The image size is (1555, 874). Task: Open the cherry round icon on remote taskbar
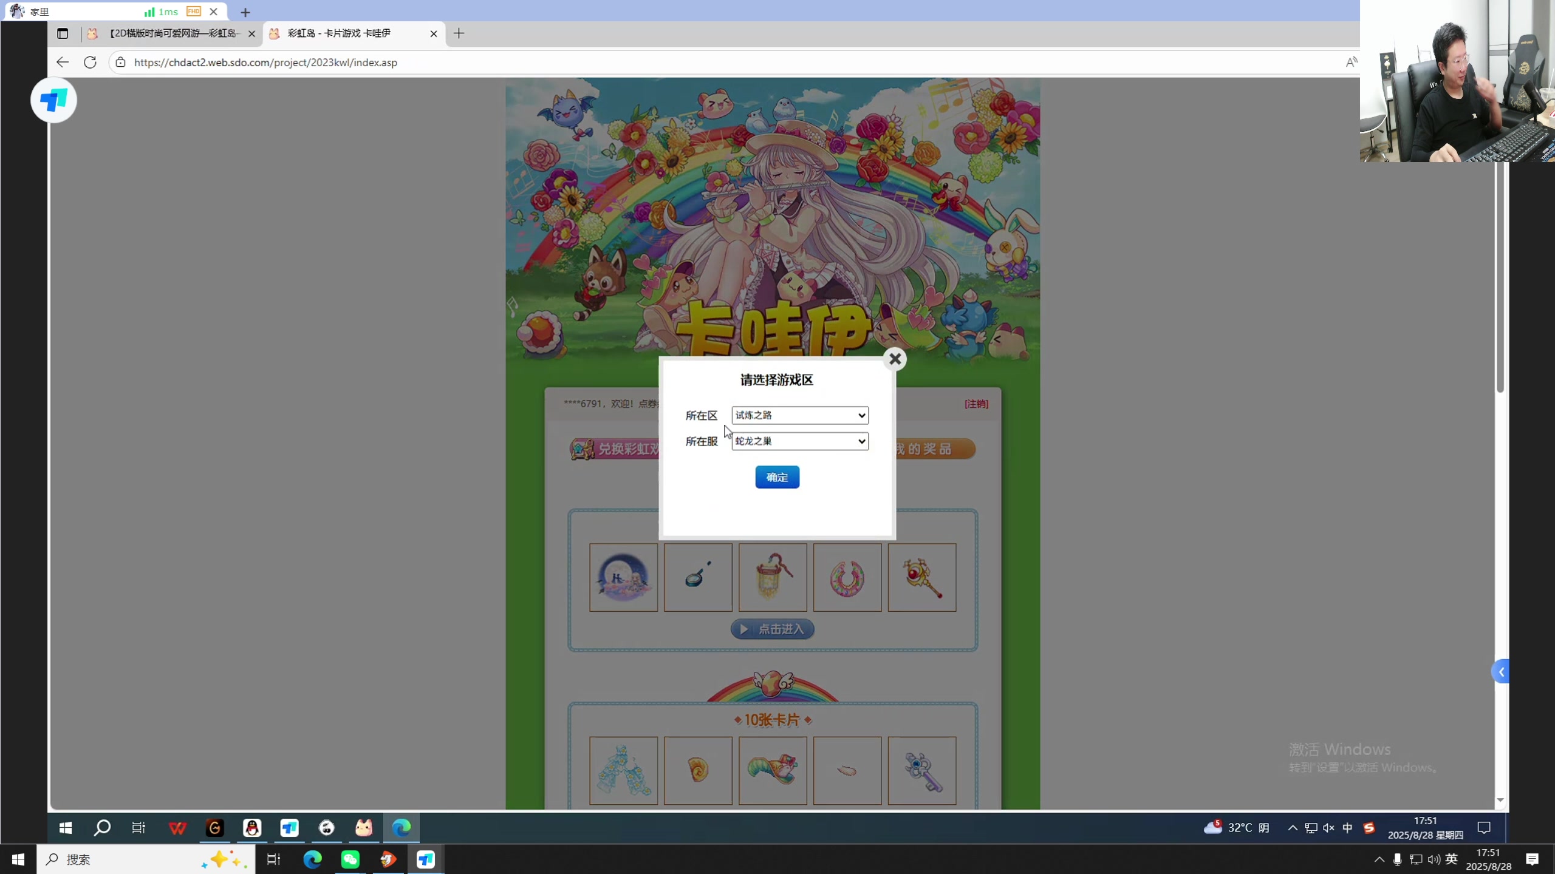pos(327,828)
